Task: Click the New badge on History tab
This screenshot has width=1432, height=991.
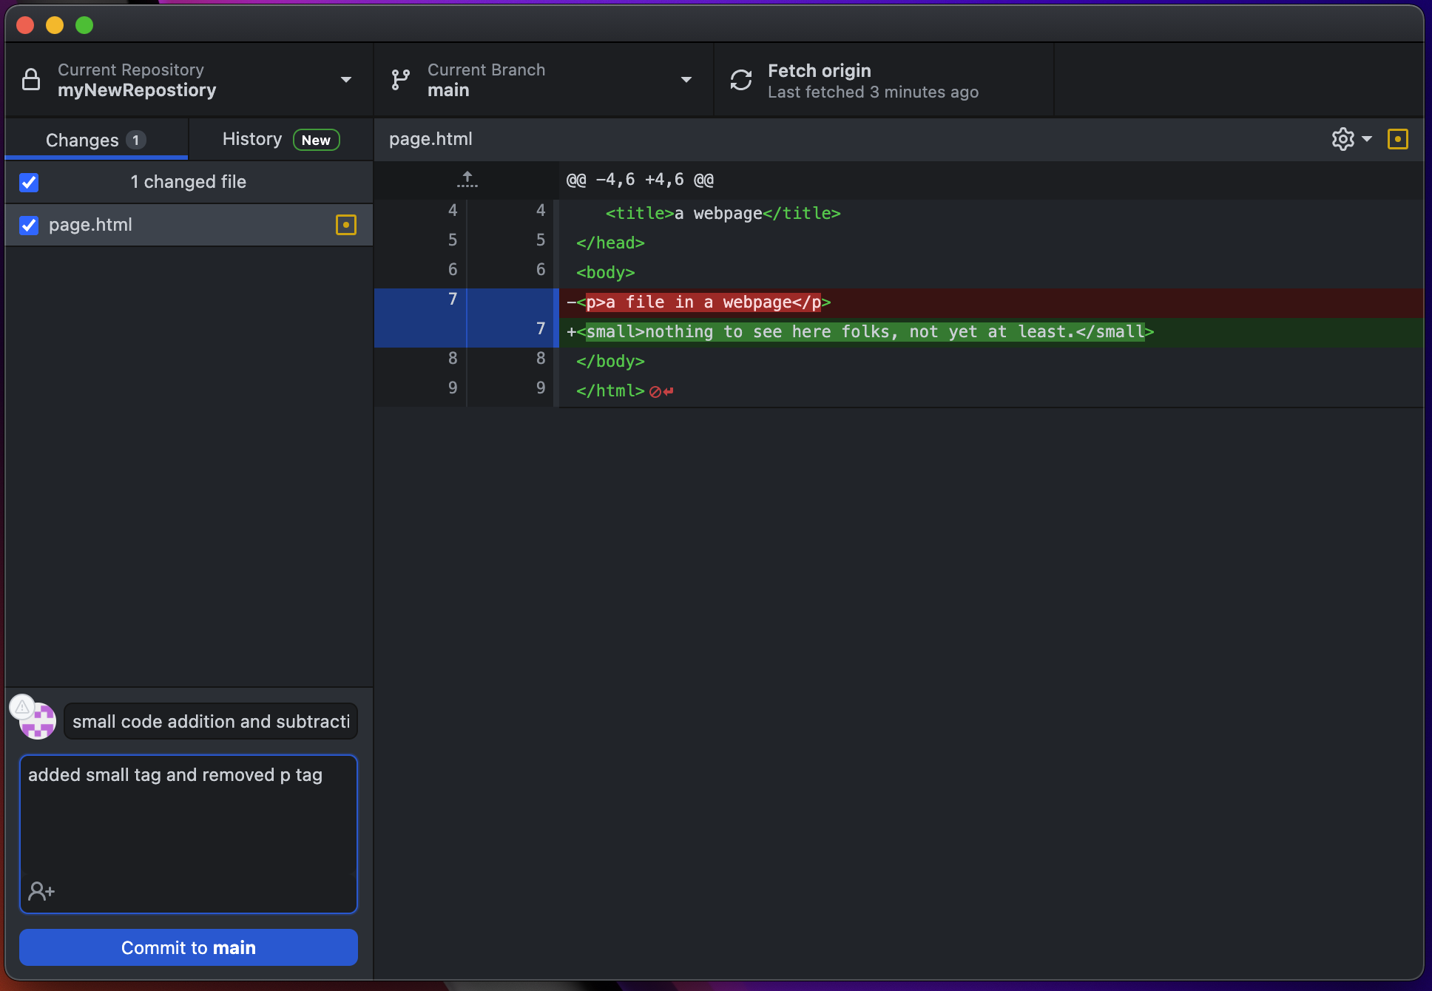Action: pos(316,140)
